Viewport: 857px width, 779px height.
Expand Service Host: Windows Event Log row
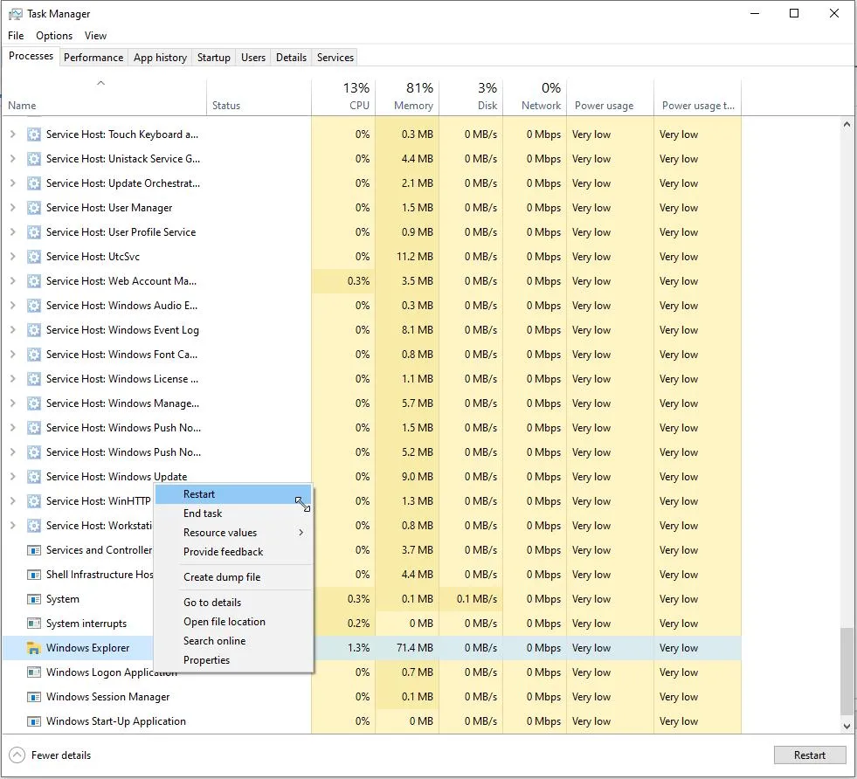(12, 330)
